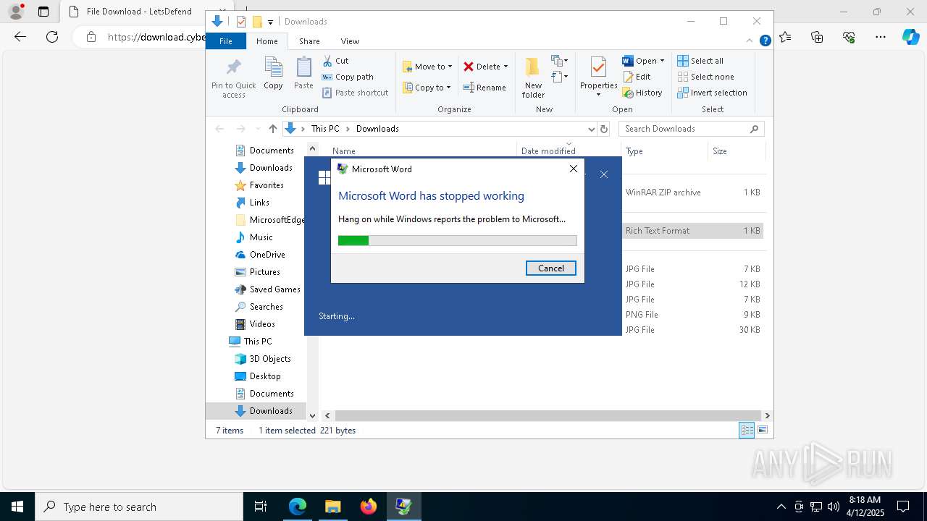
Task: Click navigation pane scroll-down arrow
Action: tap(312, 416)
